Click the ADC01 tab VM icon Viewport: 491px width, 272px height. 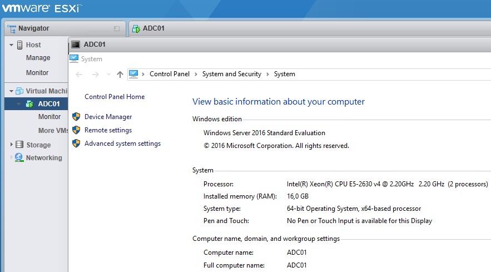pos(136,28)
